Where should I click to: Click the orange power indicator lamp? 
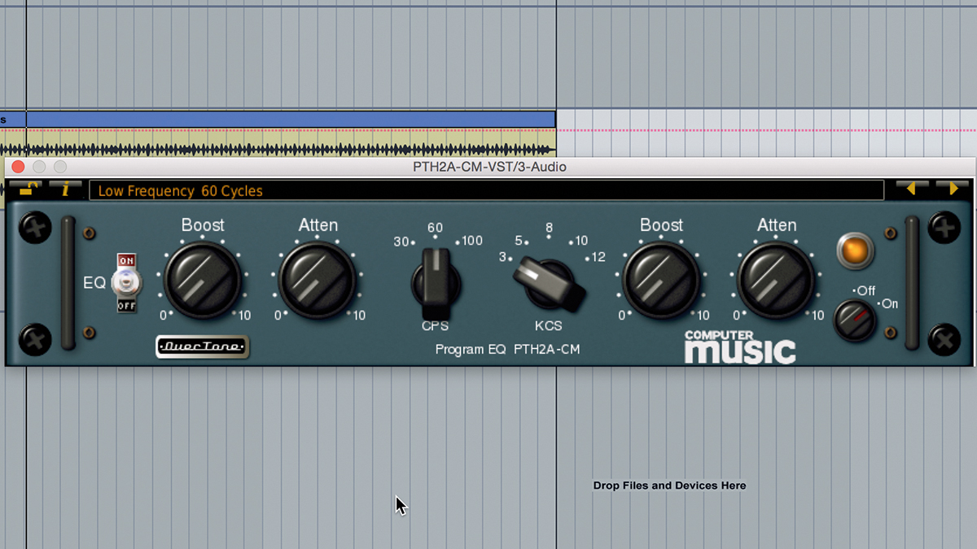coord(855,251)
